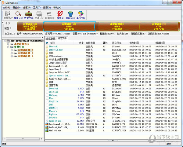Sort by the 修改时间 column header
The width and height of the screenshot is (183, 147).
pos(134,43)
